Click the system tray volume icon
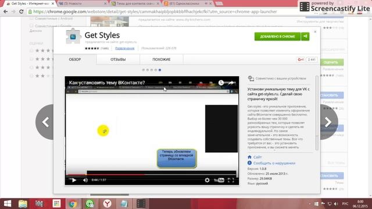 (x=336, y=204)
